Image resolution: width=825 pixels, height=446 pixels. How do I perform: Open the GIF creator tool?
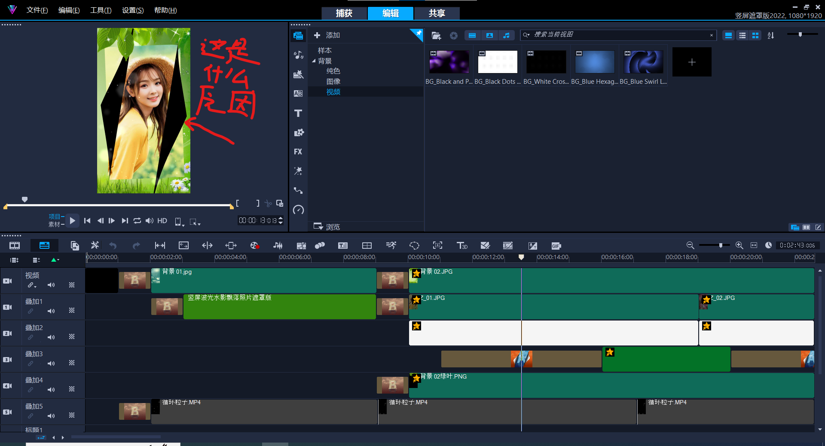[x=556, y=246]
